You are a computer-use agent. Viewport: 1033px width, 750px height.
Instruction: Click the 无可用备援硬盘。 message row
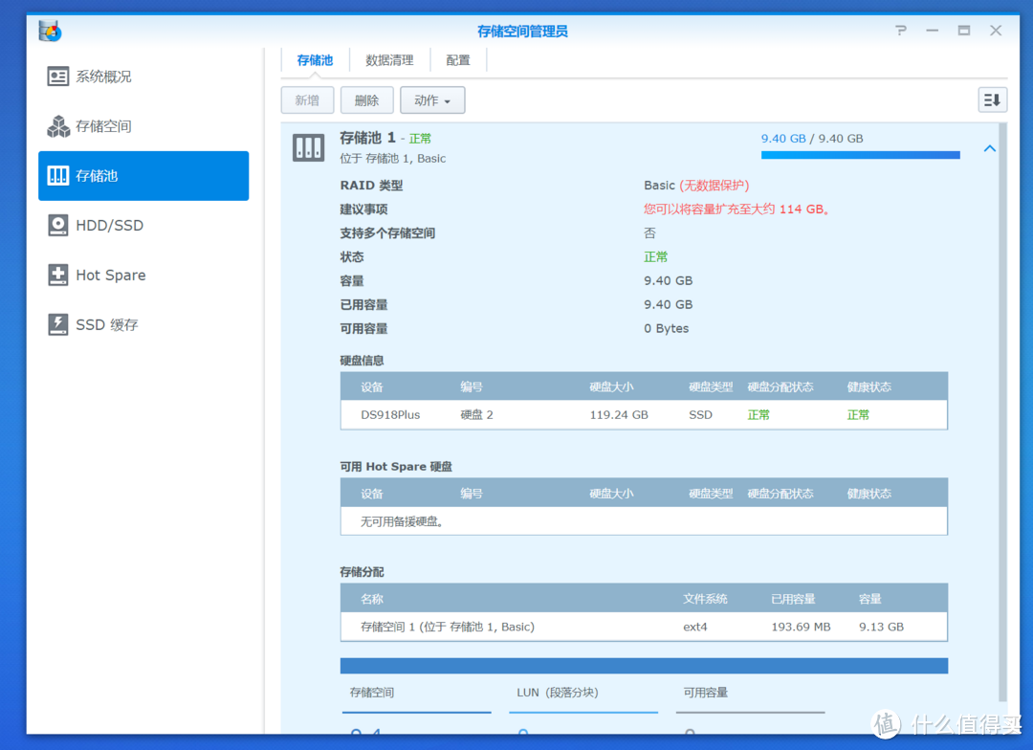tap(644, 521)
